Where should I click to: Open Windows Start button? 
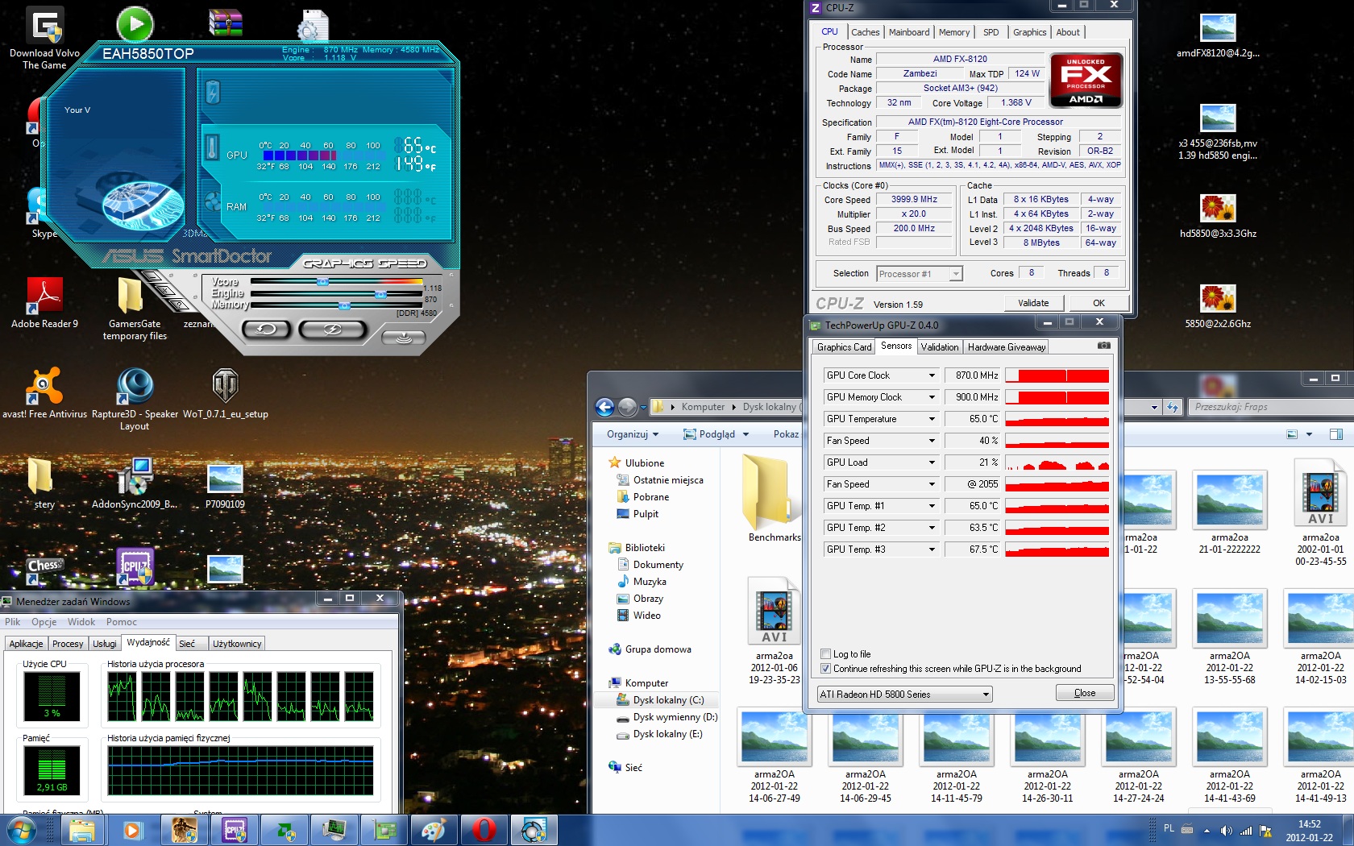[21, 830]
